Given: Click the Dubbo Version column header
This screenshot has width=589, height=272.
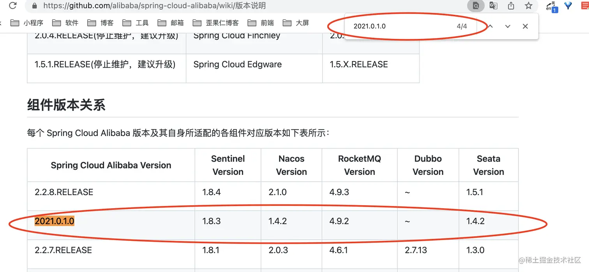Looking at the screenshot, I should (x=428, y=165).
